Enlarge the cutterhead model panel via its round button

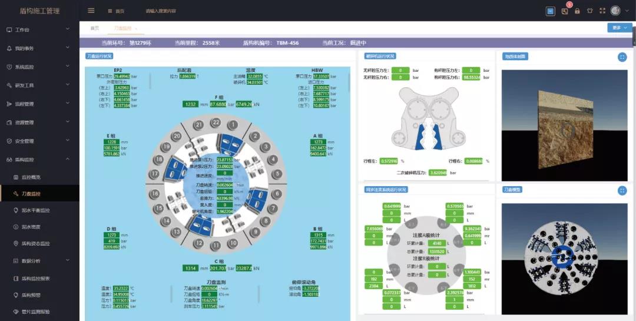click(622, 190)
